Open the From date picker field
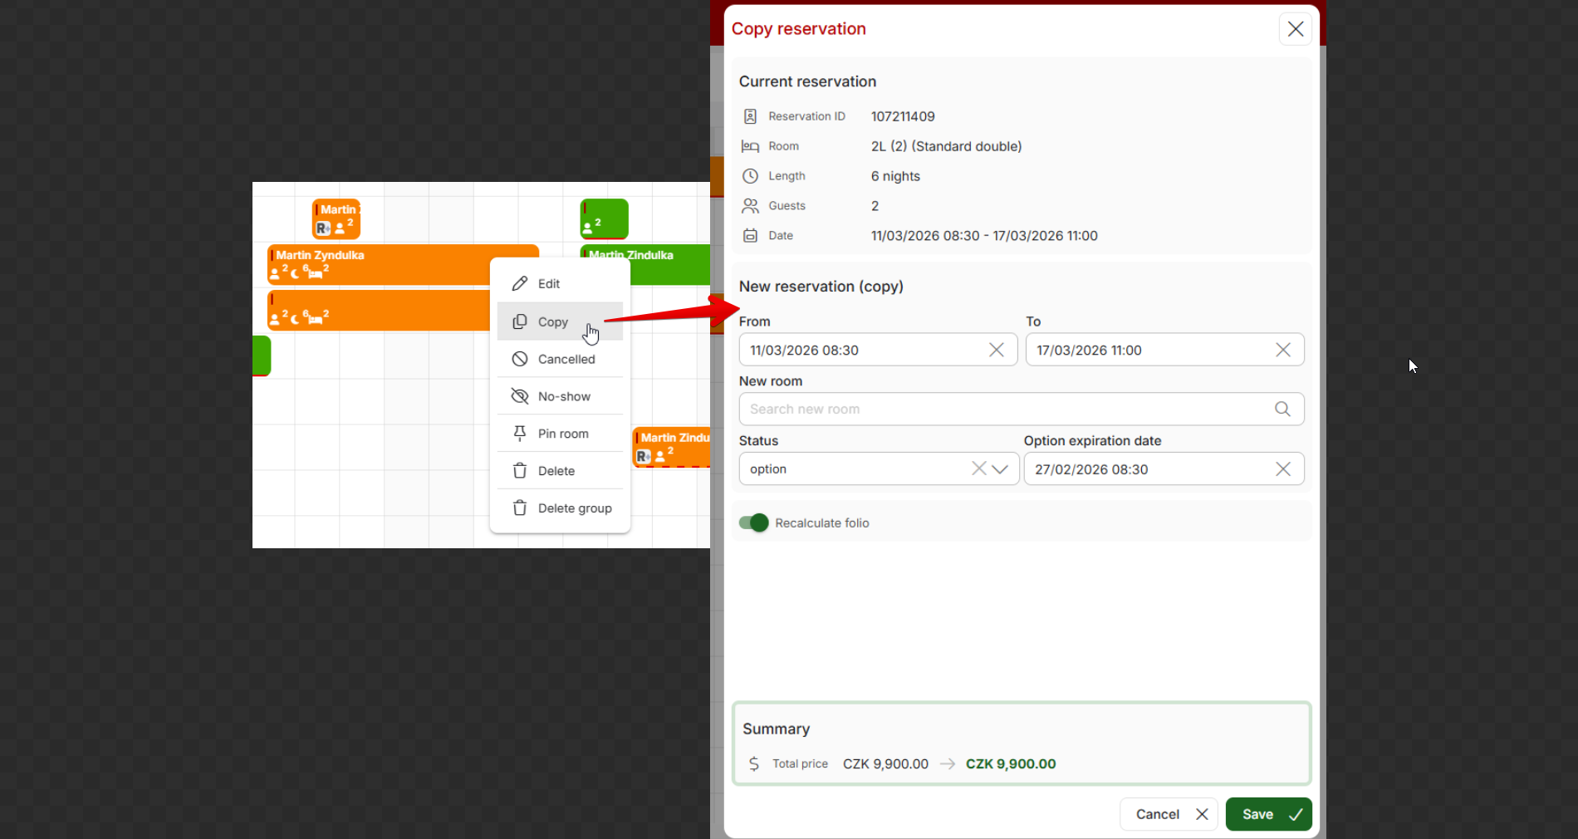The image size is (1578, 839). point(864,350)
